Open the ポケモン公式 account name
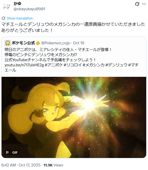Viewport: 148px width, 170px height. pos(23,43)
